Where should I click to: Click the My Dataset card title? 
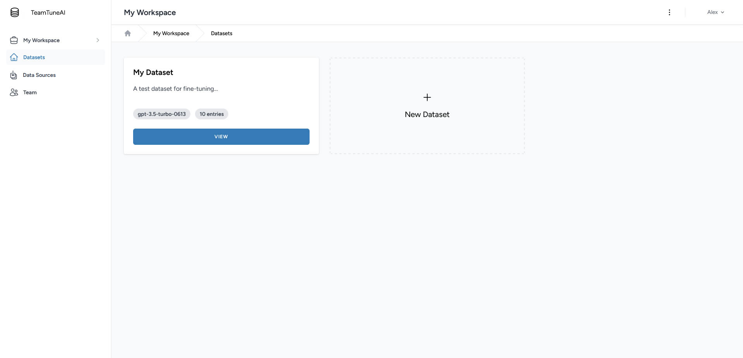(153, 72)
